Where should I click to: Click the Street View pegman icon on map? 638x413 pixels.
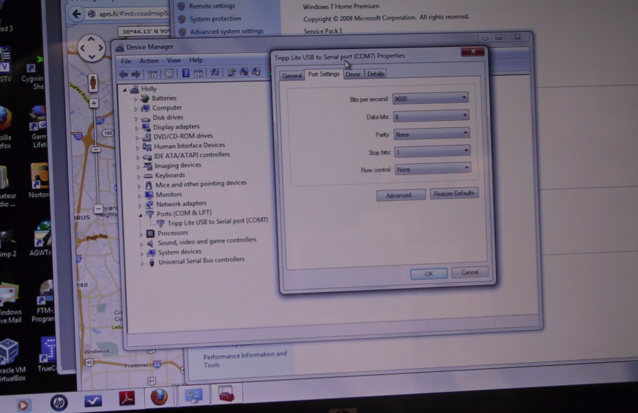point(93,82)
